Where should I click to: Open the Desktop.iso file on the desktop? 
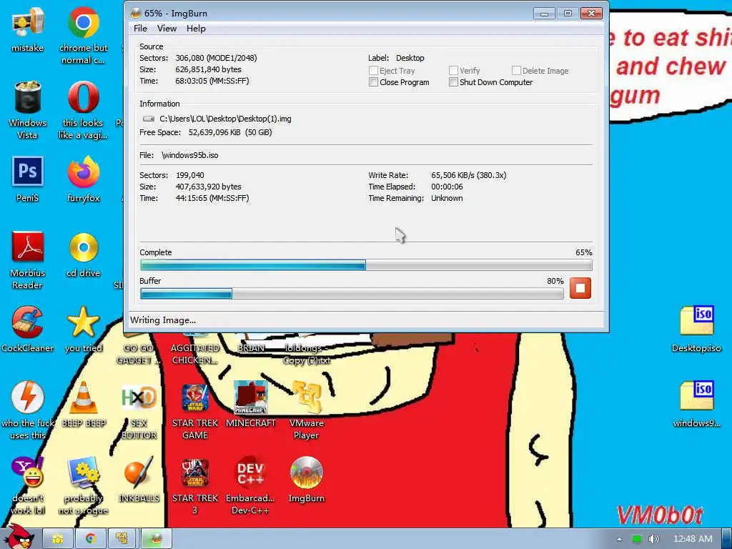696,321
